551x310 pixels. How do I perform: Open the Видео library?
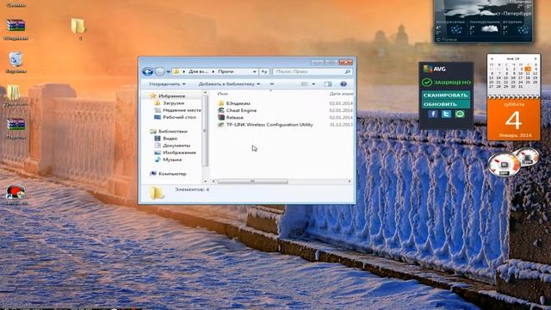click(x=166, y=139)
